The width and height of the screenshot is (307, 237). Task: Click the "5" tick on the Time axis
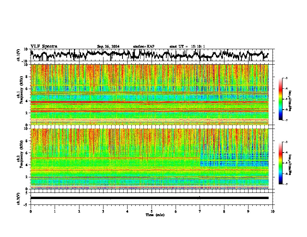(x=152, y=211)
